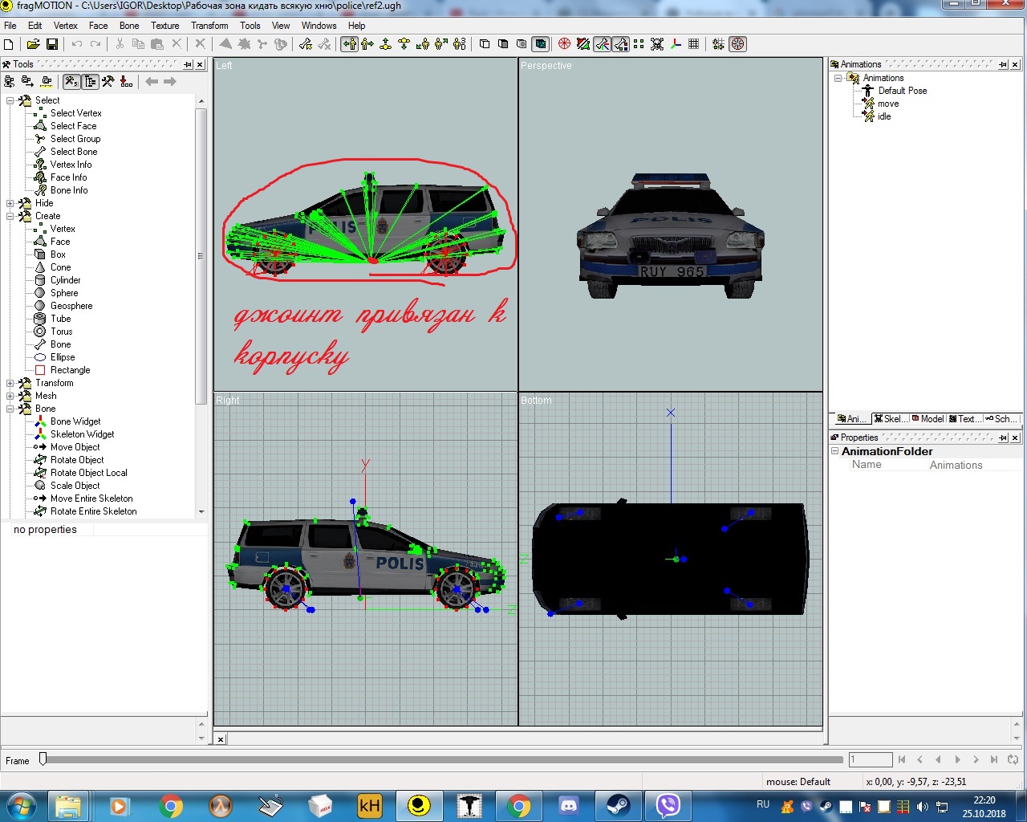Jump to first frame button

(x=902, y=759)
